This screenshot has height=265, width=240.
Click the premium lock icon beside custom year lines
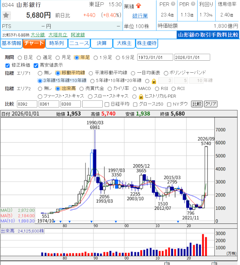[154, 82]
